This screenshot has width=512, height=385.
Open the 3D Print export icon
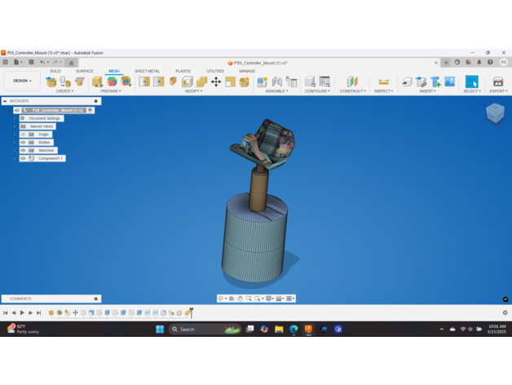pyautogui.click(x=497, y=82)
